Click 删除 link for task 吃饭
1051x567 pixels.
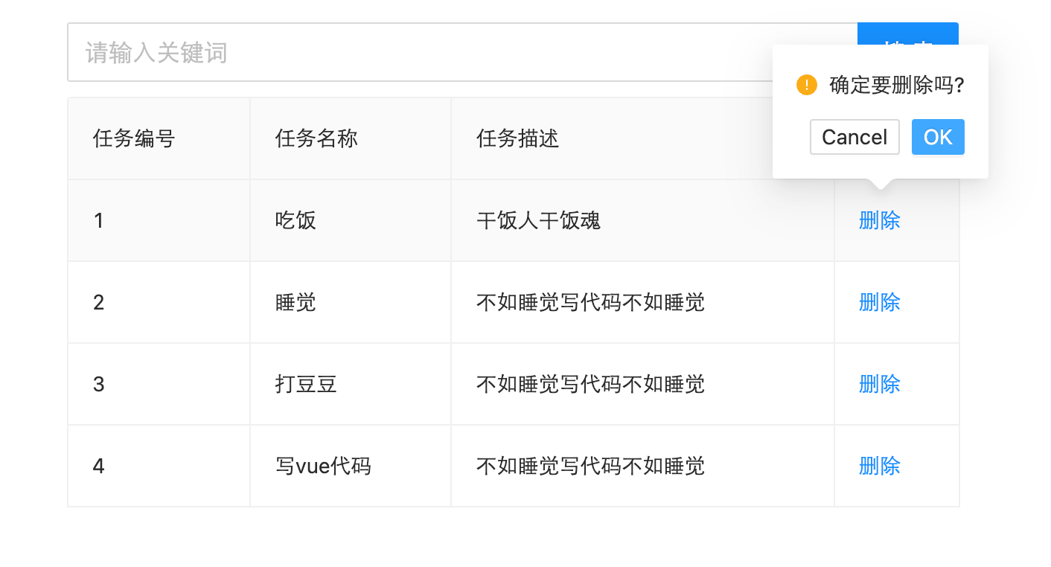point(880,220)
